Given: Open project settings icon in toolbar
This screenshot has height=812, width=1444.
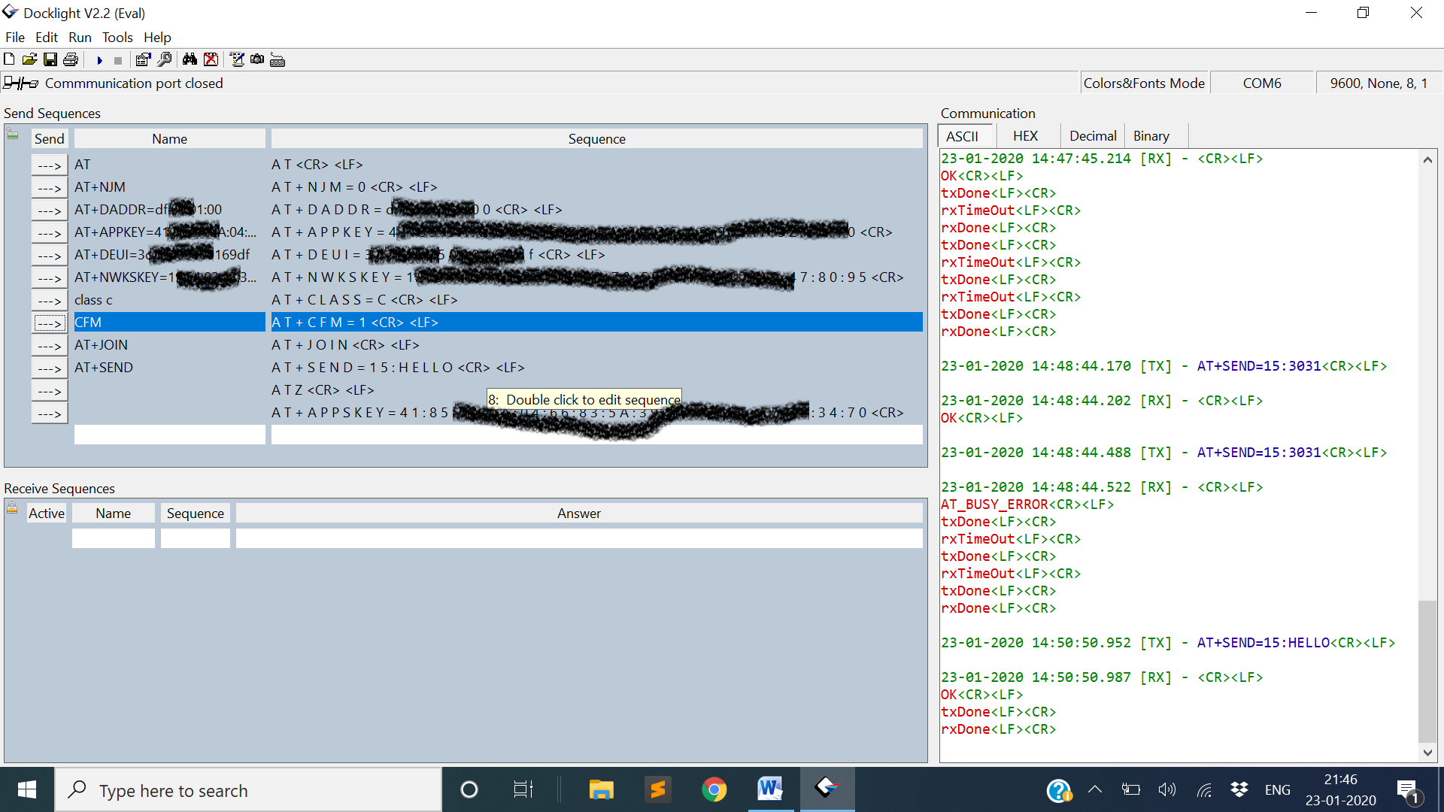Looking at the screenshot, I should 143,59.
